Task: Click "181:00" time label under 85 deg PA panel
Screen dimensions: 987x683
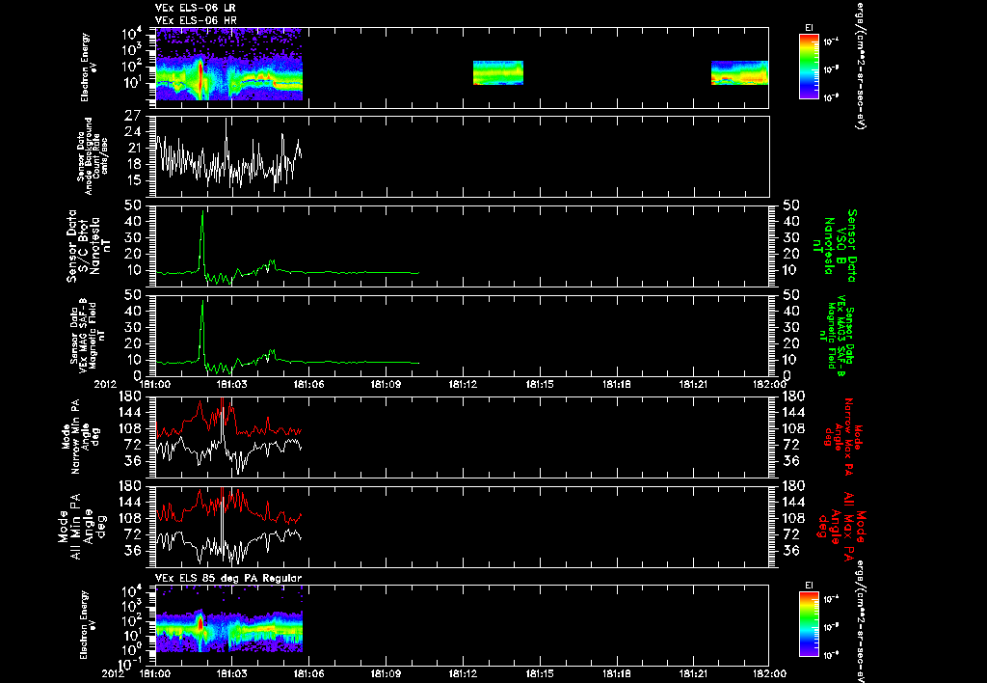Action: click(155, 673)
